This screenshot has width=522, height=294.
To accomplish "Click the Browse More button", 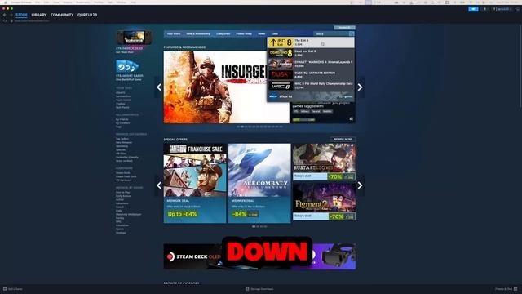I will (343, 139).
